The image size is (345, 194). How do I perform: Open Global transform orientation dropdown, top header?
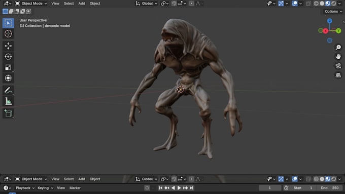click(x=146, y=4)
